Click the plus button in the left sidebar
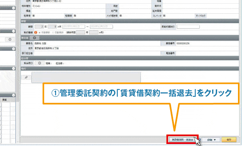The image size is (242, 146). click(10, 40)
